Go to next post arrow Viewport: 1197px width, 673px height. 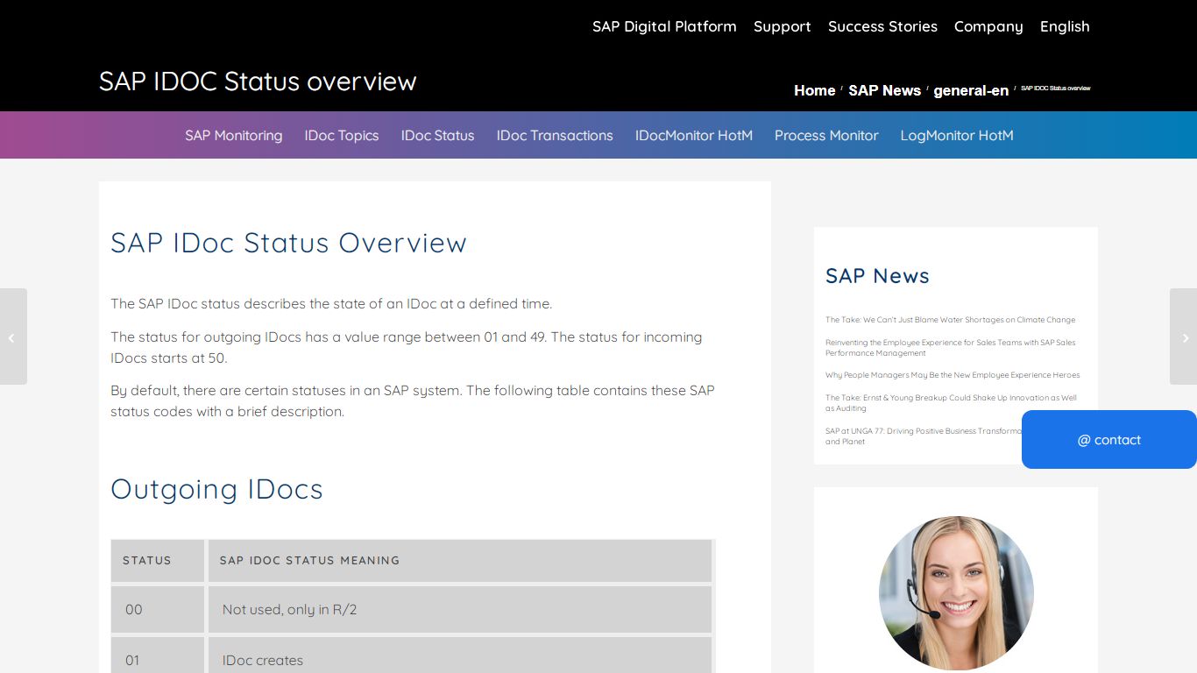[x=1183, y=336]
